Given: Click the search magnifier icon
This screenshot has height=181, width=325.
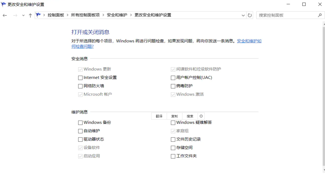Looking at the screenshot, I should tap(320, 15).
